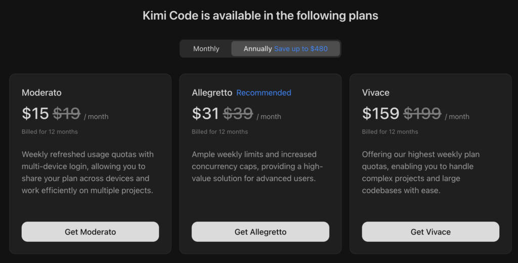Switch to Monthly billing

click(x=206, y=49)
